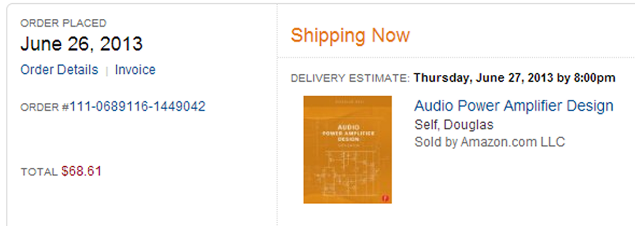Screen dimensions: 635x226
Task: Click the author name Self, Douglas
Action: 454,124
